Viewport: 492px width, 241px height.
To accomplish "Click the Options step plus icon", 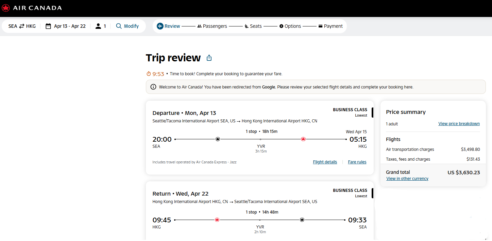I will pos(281,26).
